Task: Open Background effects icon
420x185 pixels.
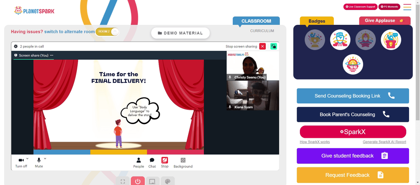Action: point(183,160)
